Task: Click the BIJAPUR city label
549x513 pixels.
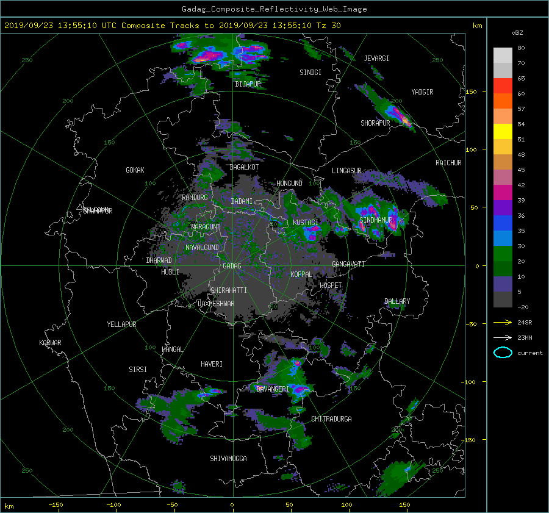Action: pyautogui.click(x=248, y=84)
